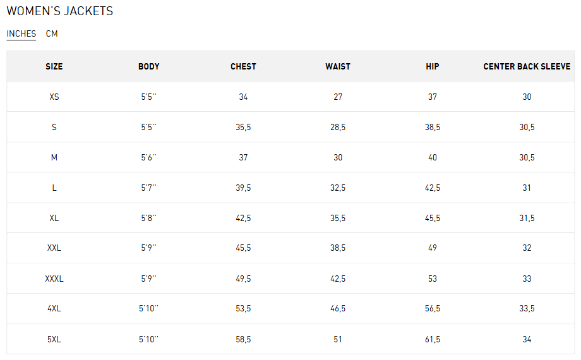This screenshot has width=581, height=360.
Task: Click the 28,5 waist value for size S
Action: point(338,127)
